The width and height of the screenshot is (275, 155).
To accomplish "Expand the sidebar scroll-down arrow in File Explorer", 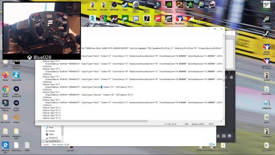I will point(62,142).
